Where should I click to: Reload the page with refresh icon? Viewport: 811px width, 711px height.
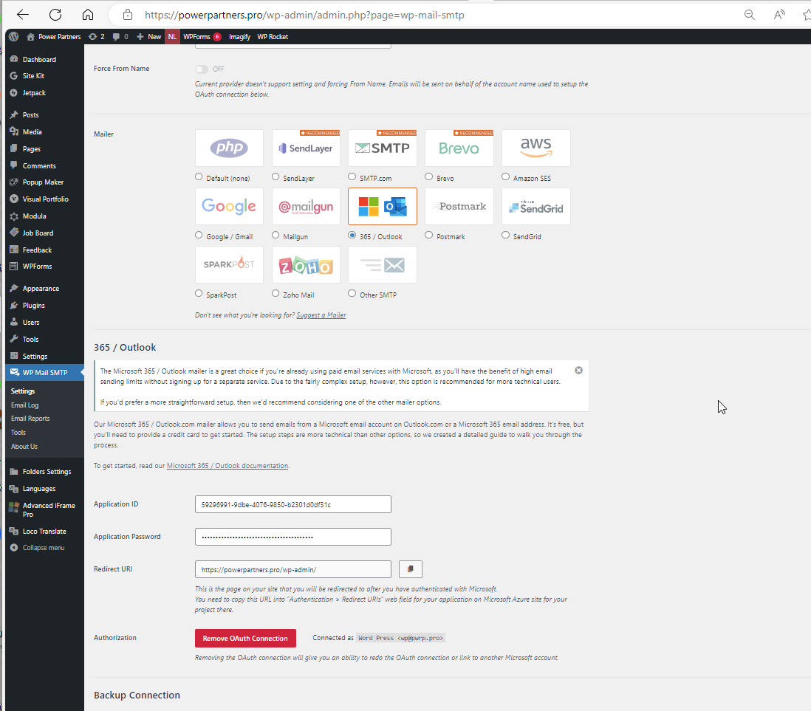55,15
